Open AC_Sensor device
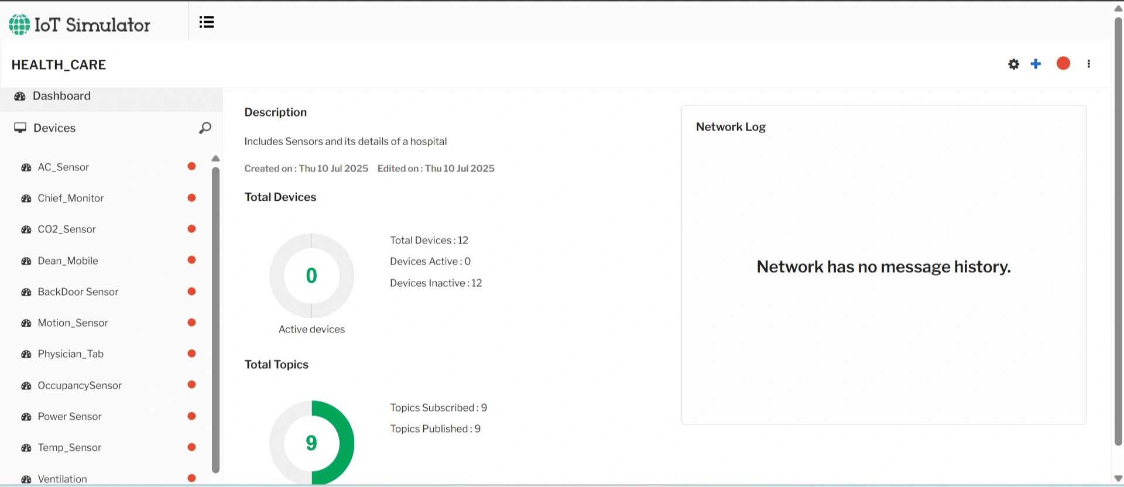Viewport: 1124px width, 487px height. pos(63,167)
